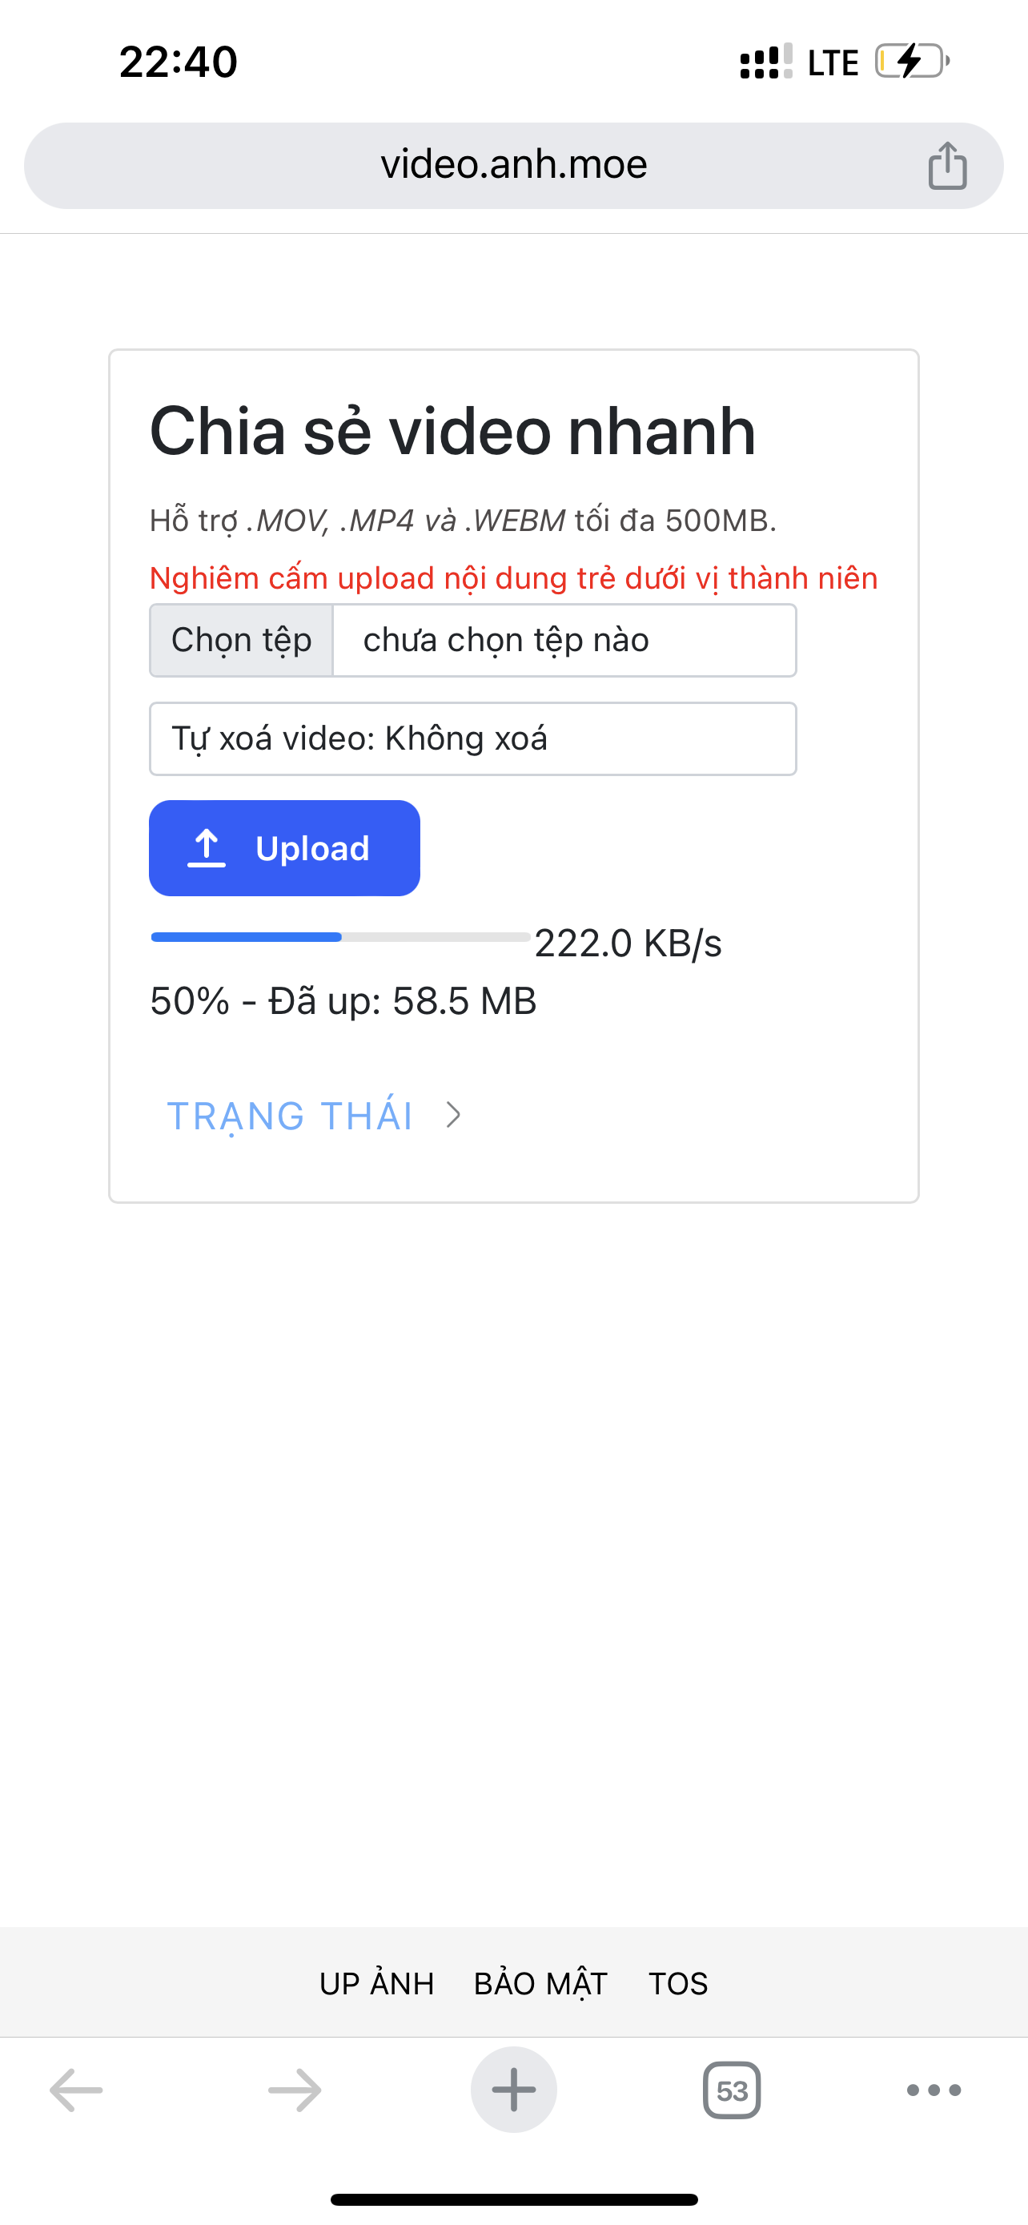Tap the battery charging indicator
The image size is (1028, 2225).
pyautogui.click(x=913, y=62)
